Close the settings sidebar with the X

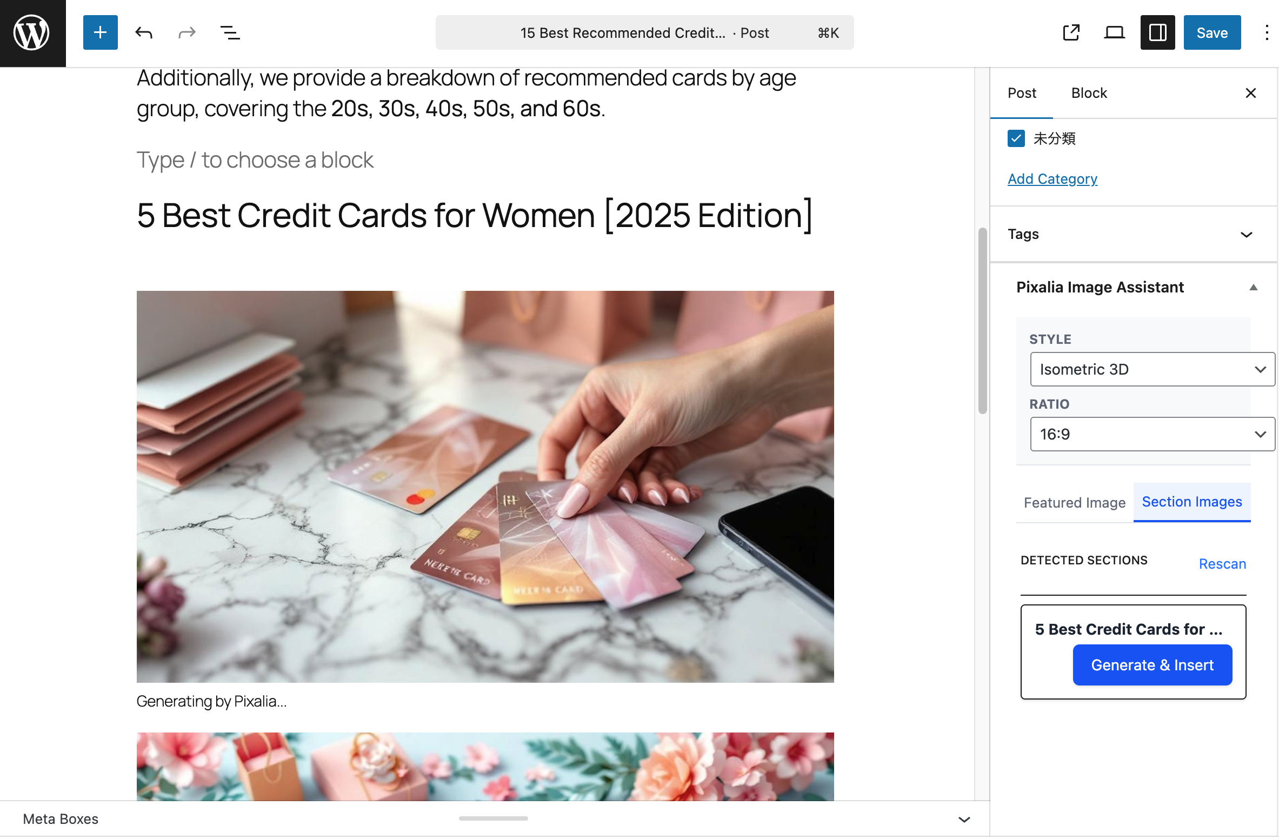point(1250,93)
